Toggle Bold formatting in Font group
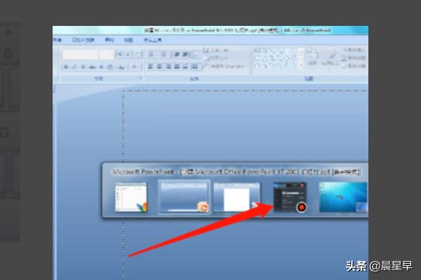This screenshot has height=280, width=421. click(x=65, y=66)
